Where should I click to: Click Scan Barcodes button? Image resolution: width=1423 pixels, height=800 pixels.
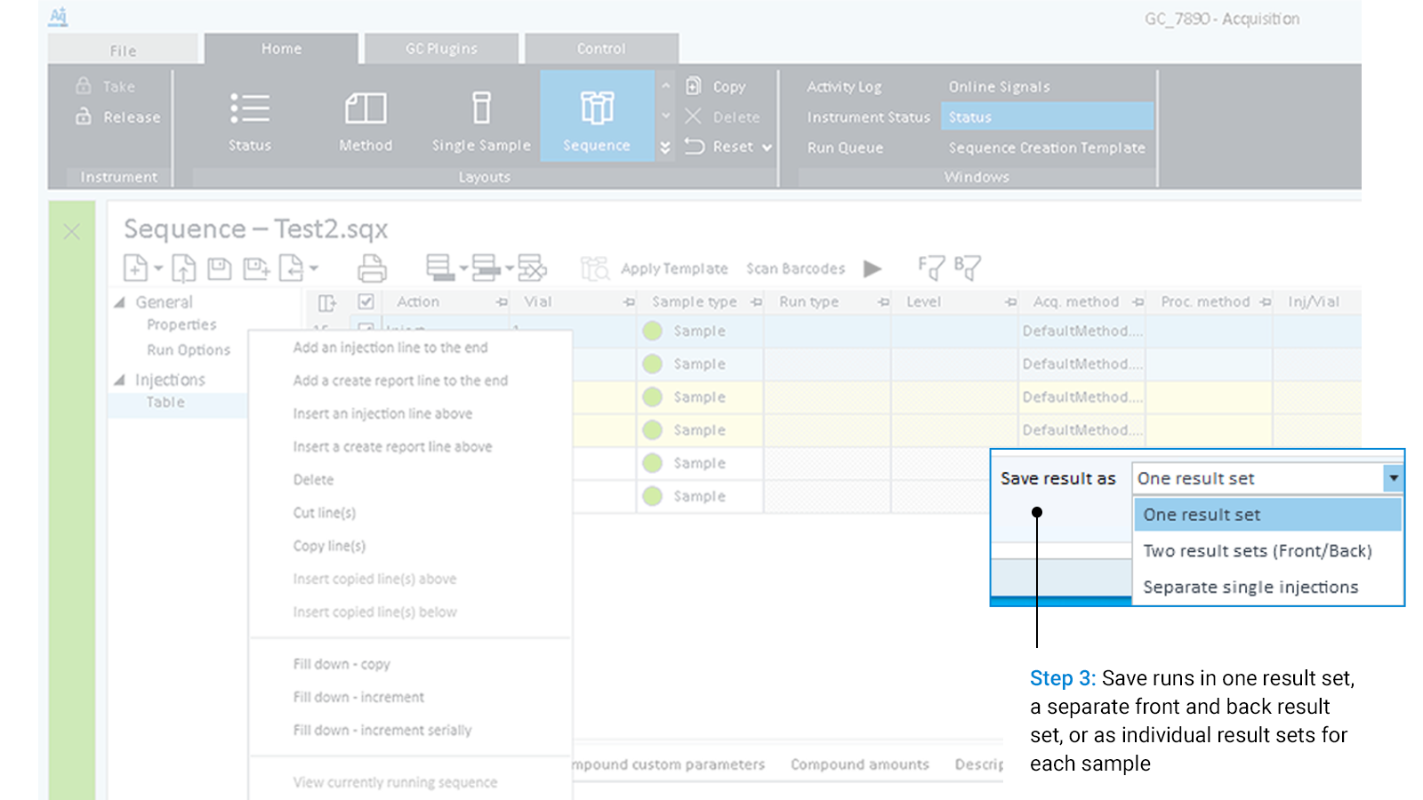click(795, 268)
